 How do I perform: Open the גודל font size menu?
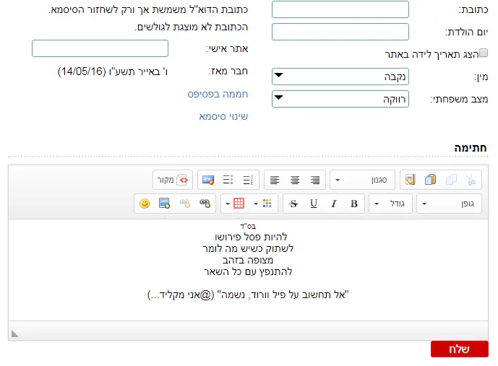click(x=391, y=204)
